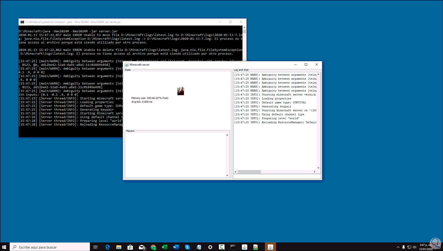Click the command input field below the log
Viewport: 443px width, 251px height.
coord(277,176)
